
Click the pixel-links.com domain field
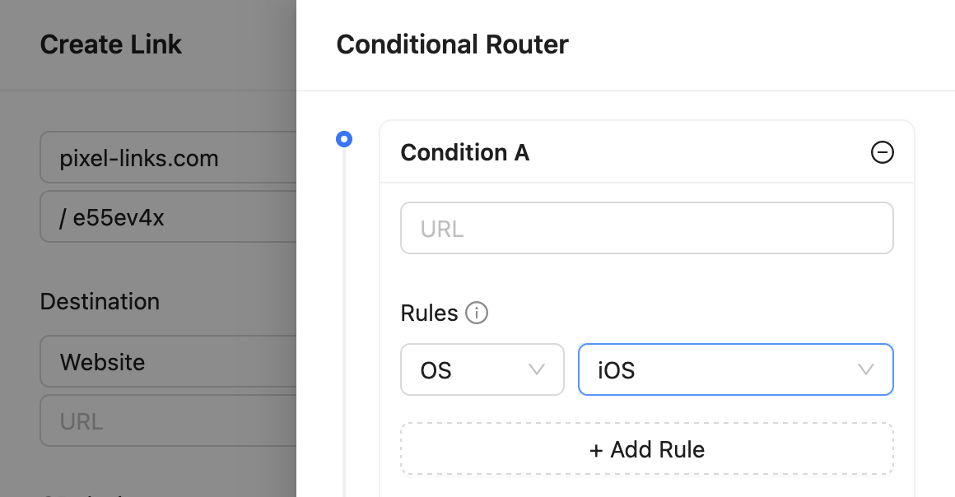coord(168,158)
